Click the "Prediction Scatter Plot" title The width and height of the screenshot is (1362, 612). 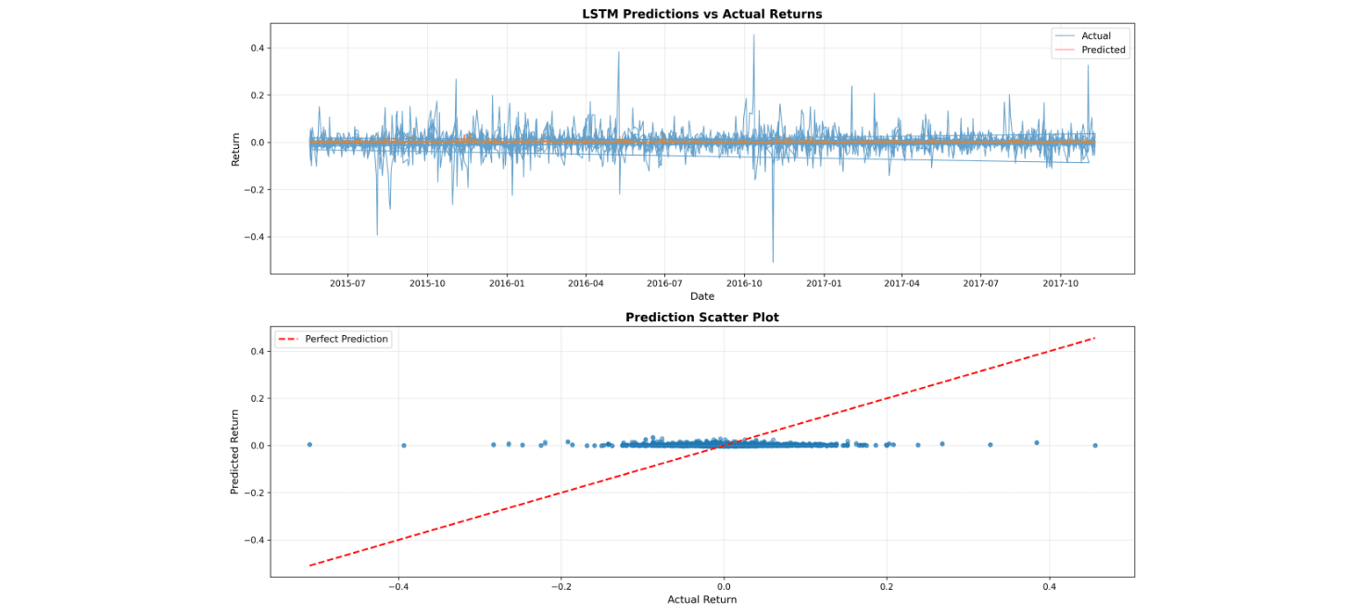click(701, 317)
